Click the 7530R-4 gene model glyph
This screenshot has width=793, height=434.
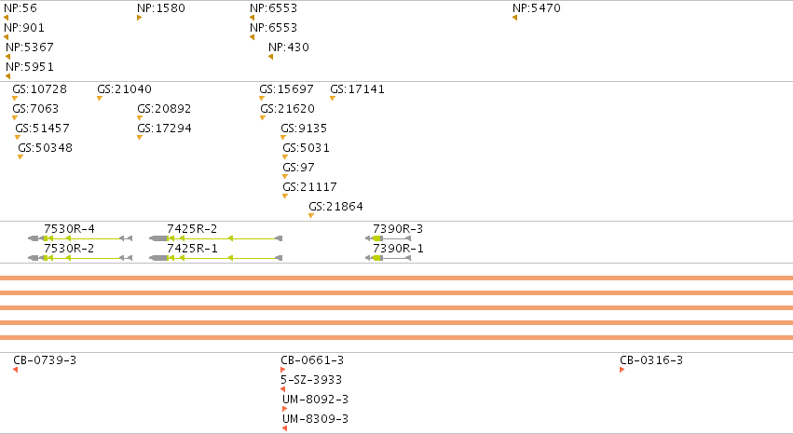[x=80, y=238]
